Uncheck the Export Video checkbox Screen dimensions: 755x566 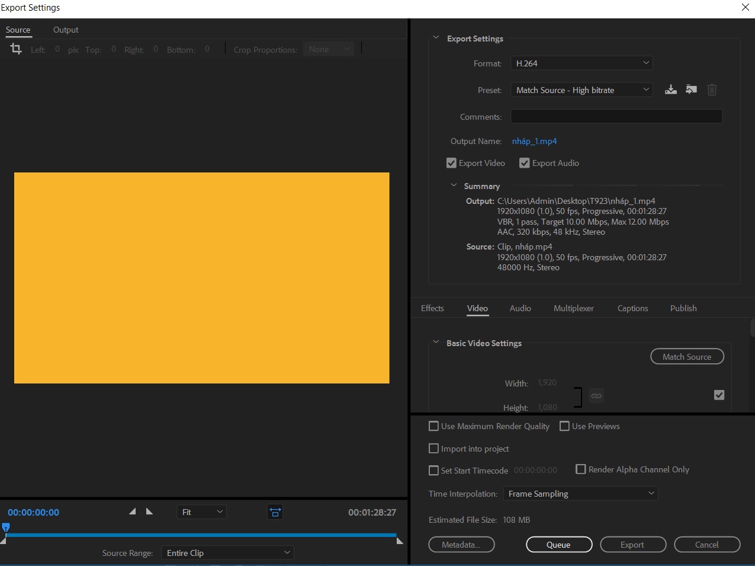[x=451, y=163]
